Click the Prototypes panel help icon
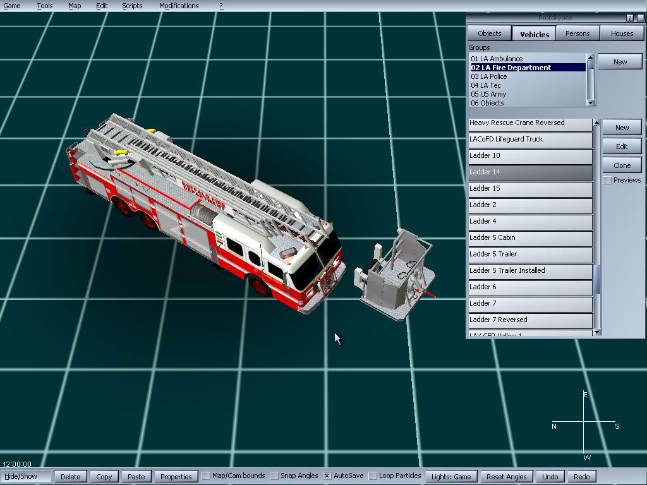 point(629,18)
